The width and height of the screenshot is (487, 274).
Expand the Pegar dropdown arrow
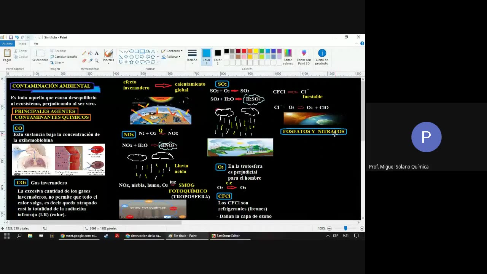pos(7,63)
